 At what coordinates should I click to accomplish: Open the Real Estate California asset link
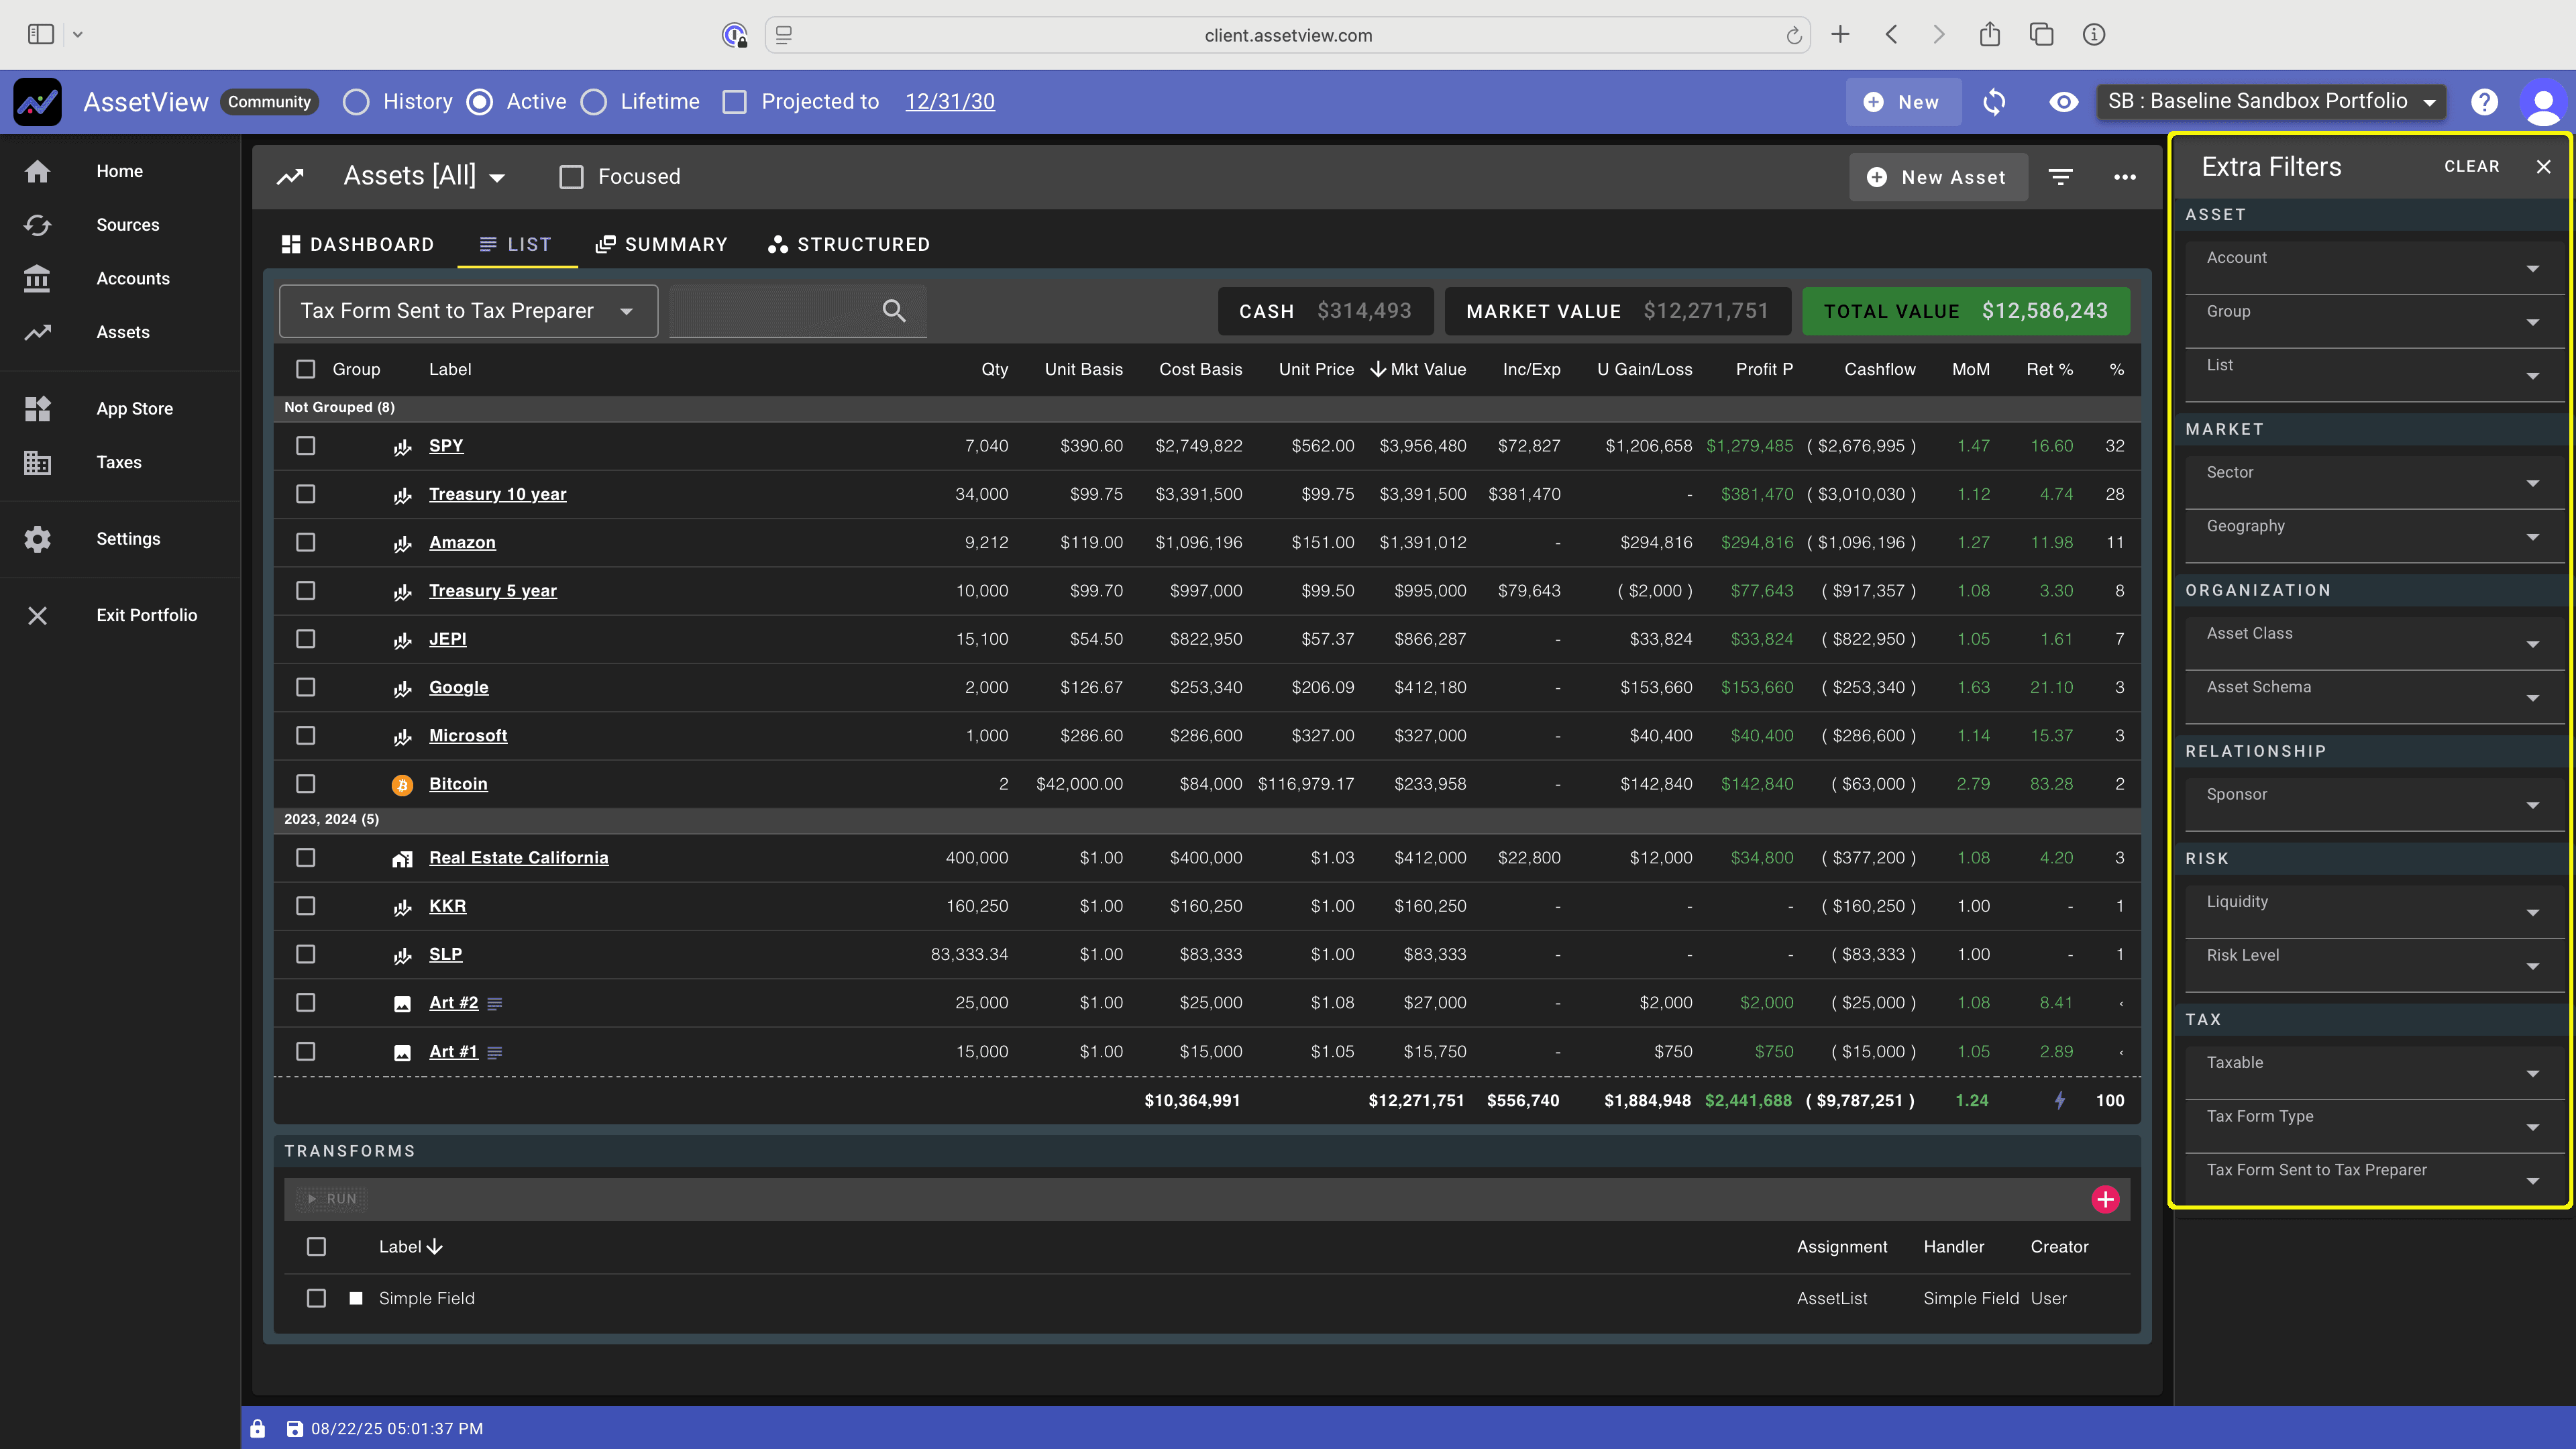click(x=518, y=857)
